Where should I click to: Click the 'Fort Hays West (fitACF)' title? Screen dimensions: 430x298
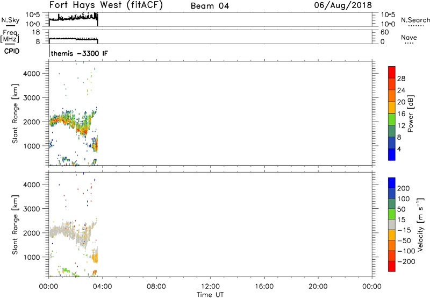click(106, 5)
